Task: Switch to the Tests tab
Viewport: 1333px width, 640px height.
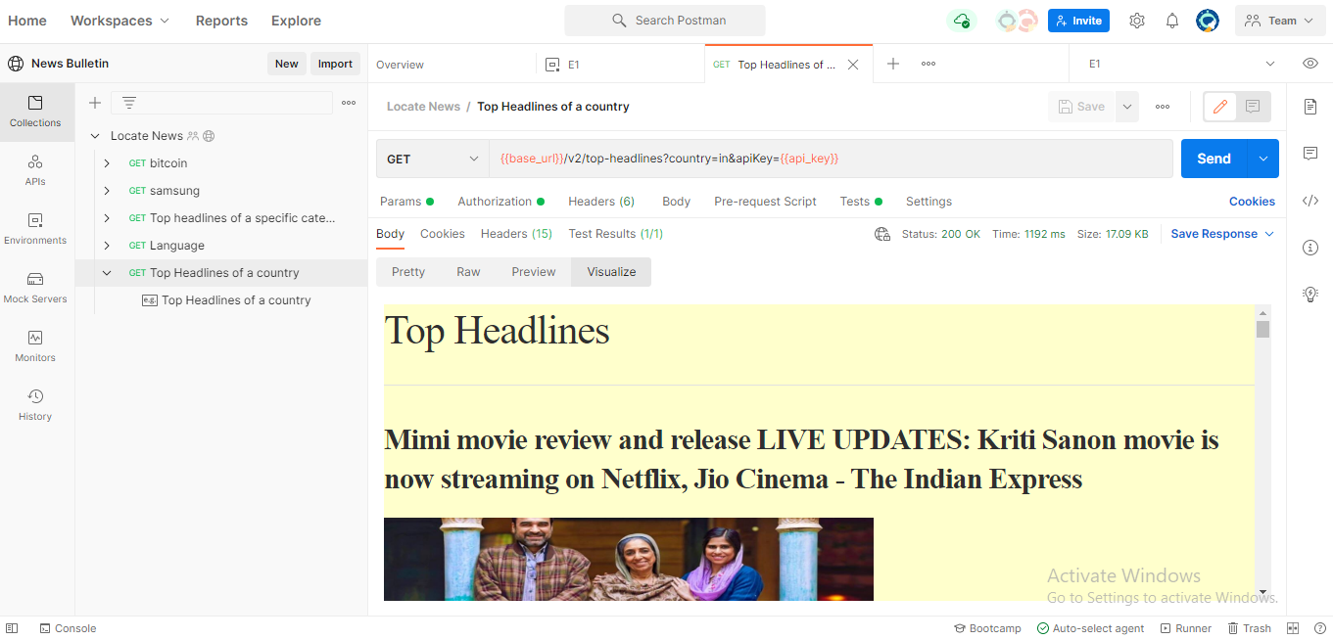Action: [x=861, y=202]
